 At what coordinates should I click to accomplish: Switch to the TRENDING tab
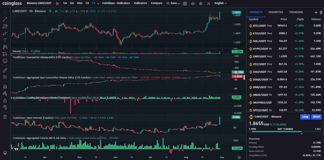296,12
